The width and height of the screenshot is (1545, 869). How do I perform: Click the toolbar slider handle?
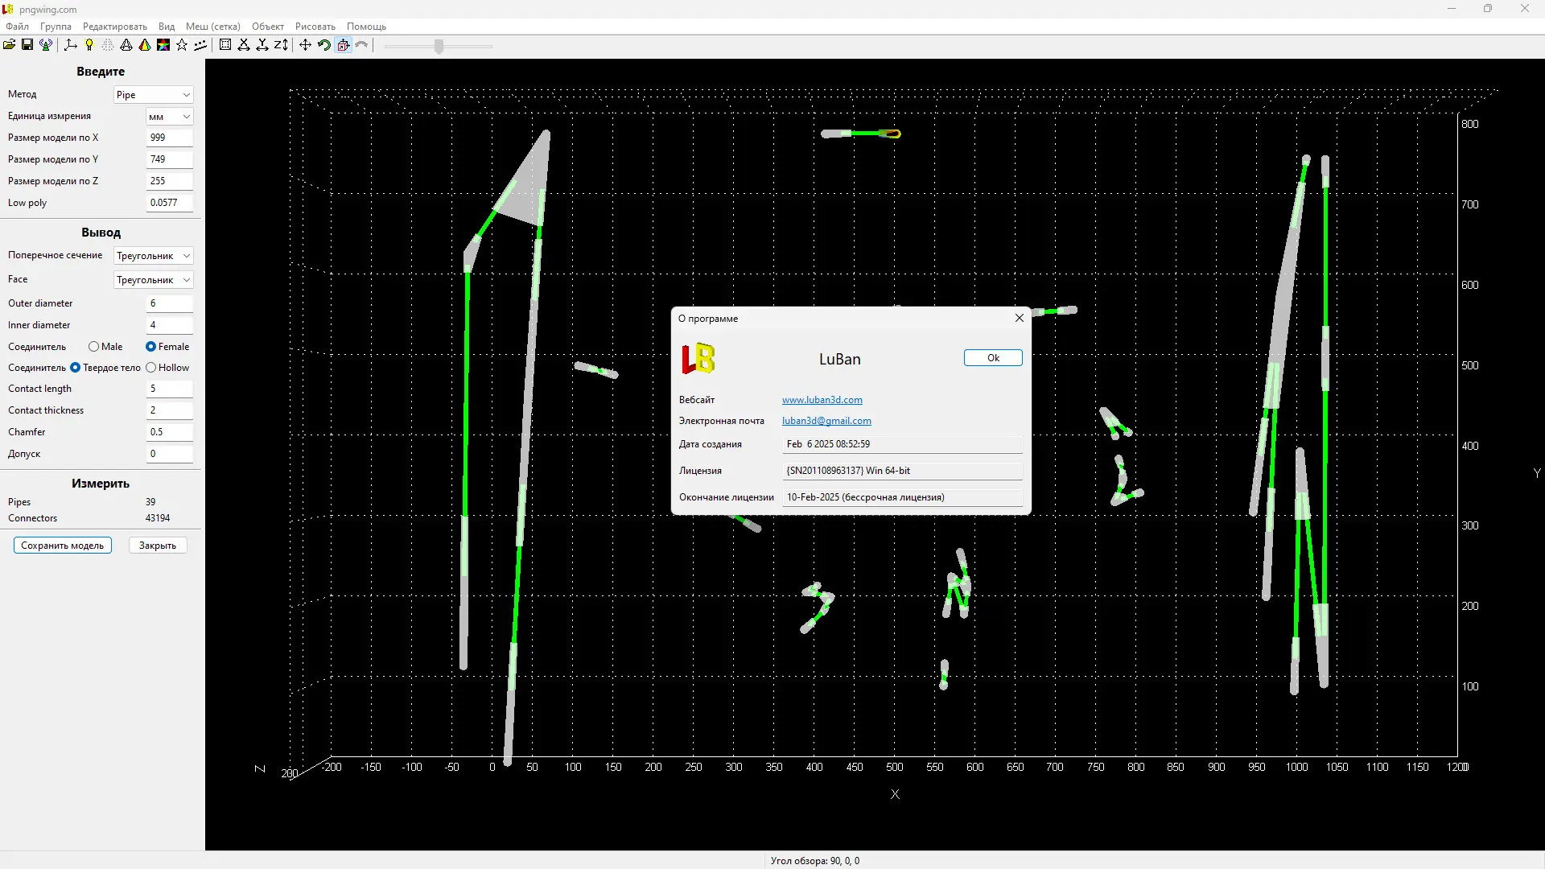pos(439,47)
